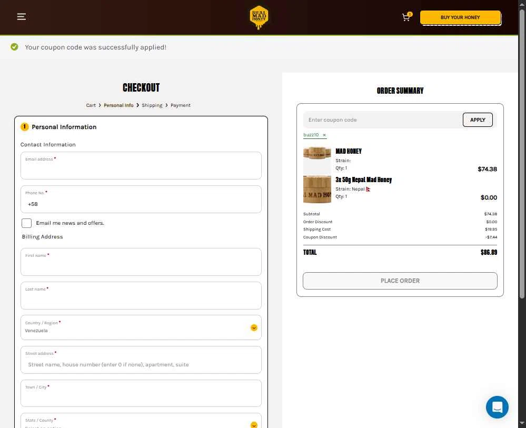Click the Nepal flag icon
Image resolution: width=526 pixels, height=428 pixels.
(x=368, y=189)
